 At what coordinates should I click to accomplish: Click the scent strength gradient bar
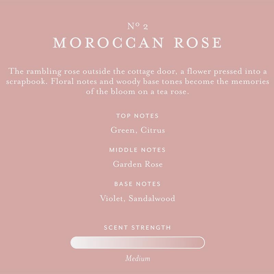coord(137,242)
